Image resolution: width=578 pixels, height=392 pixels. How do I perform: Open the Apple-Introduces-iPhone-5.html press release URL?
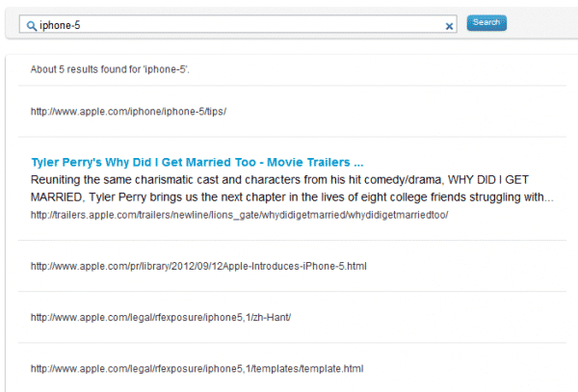click(198, 265)
